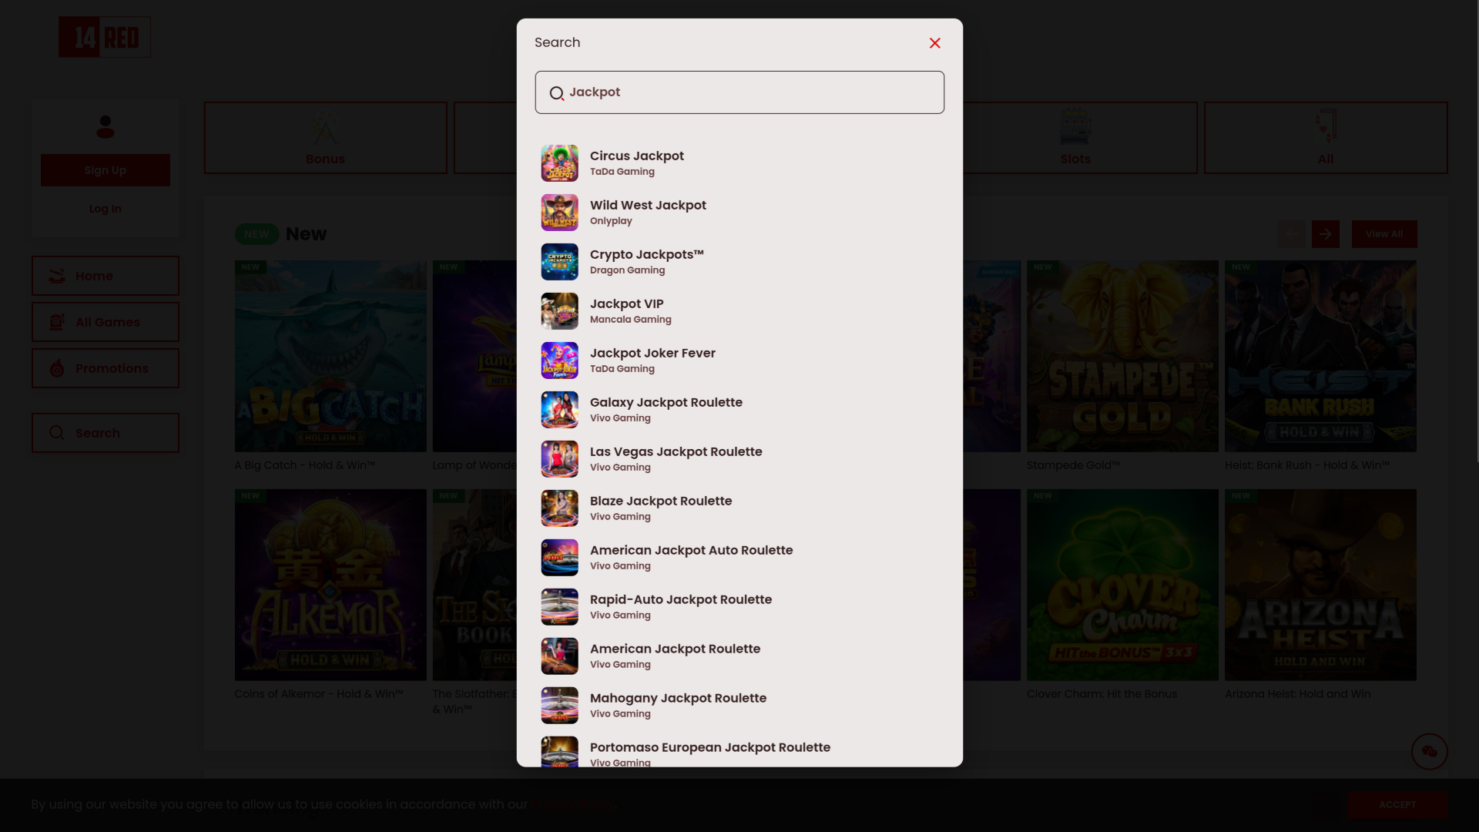Screen dimensions: 1479x832
Task: Click the 14RED logo
Action: pos(104,36)
